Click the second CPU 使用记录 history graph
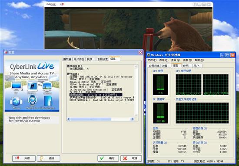The image size is (239, 166). pyautogui.click(x=216, y=85)
